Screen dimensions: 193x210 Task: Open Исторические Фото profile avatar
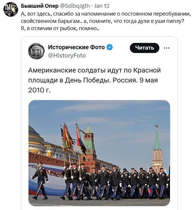36,51
